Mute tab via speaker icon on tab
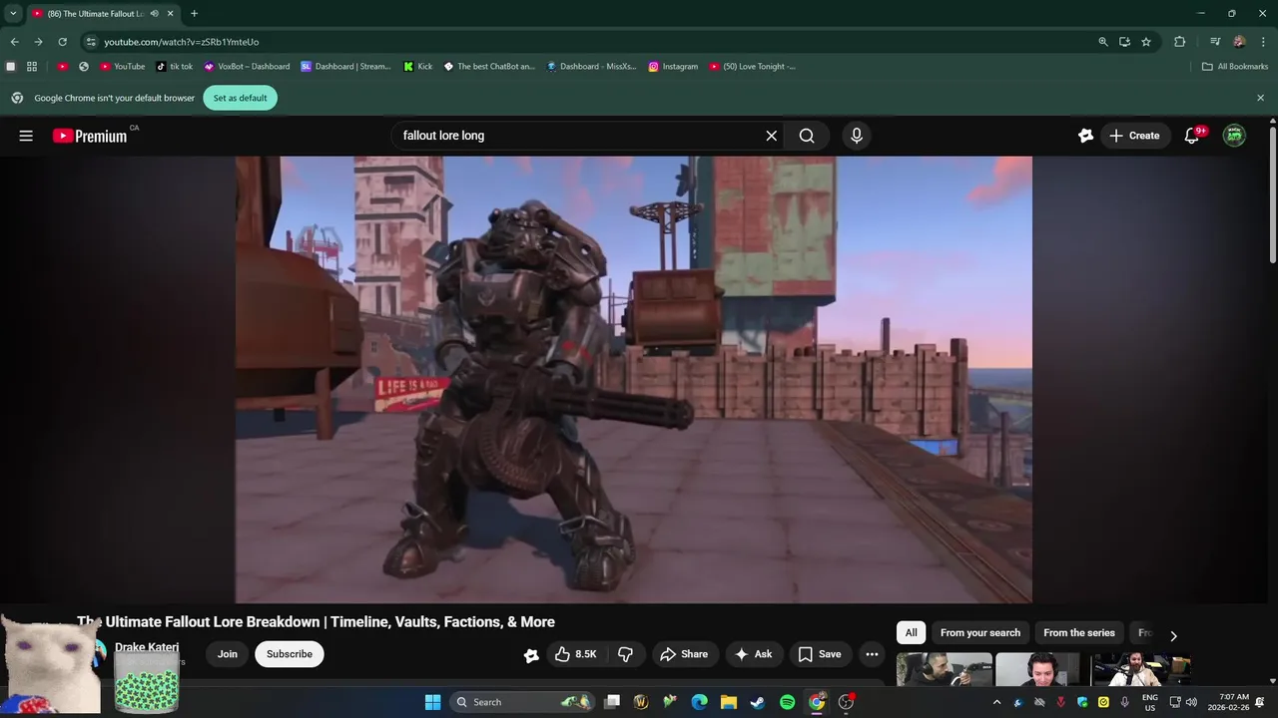This screenshot has width=1278, height=718. (x=155, y=14)
